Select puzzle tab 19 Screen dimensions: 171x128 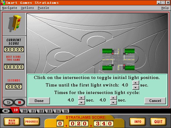[x=16, y=110]
